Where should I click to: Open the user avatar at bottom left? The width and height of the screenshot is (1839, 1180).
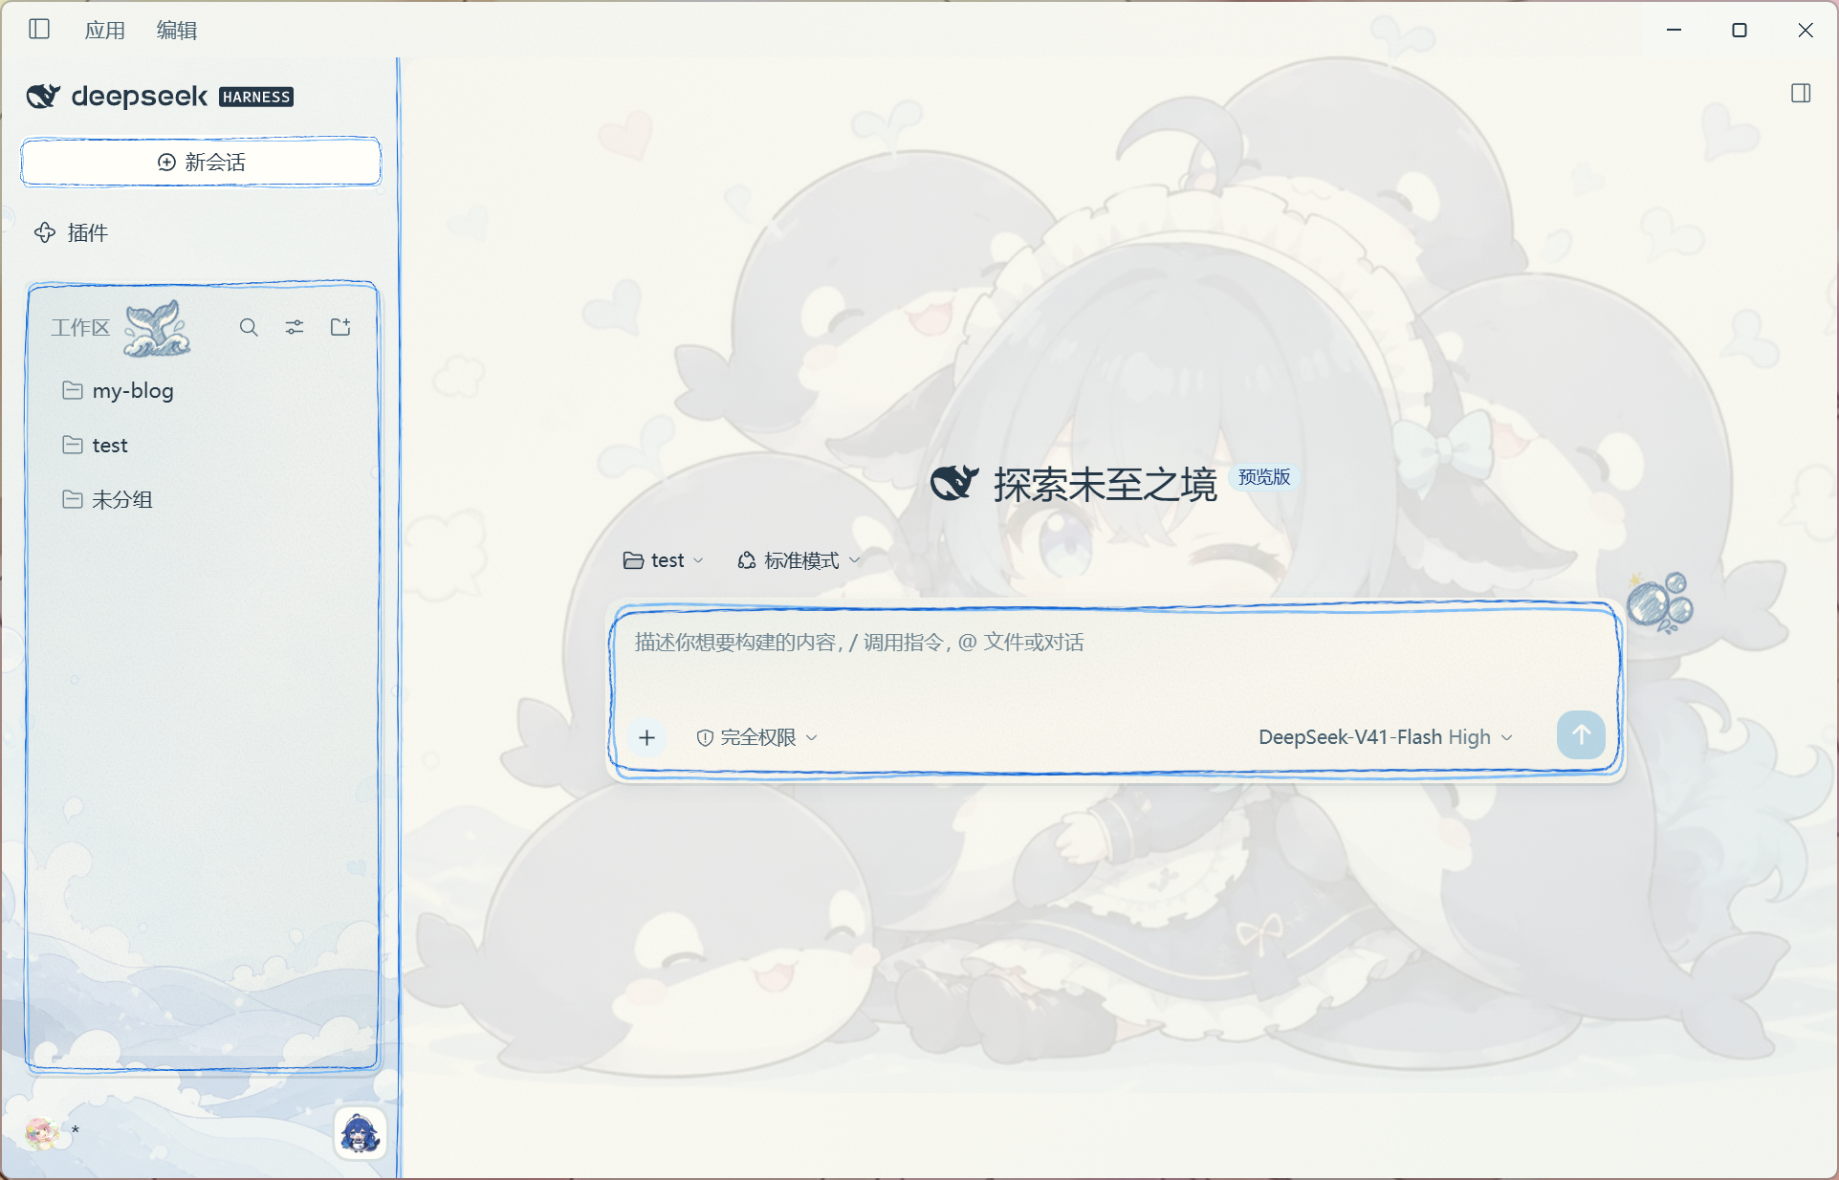[x=41, y=1133]
